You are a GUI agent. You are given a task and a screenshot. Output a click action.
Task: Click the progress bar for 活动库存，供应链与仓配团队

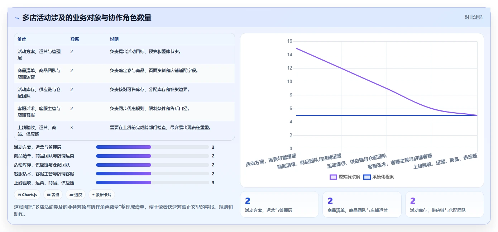(x=153, y=165)
